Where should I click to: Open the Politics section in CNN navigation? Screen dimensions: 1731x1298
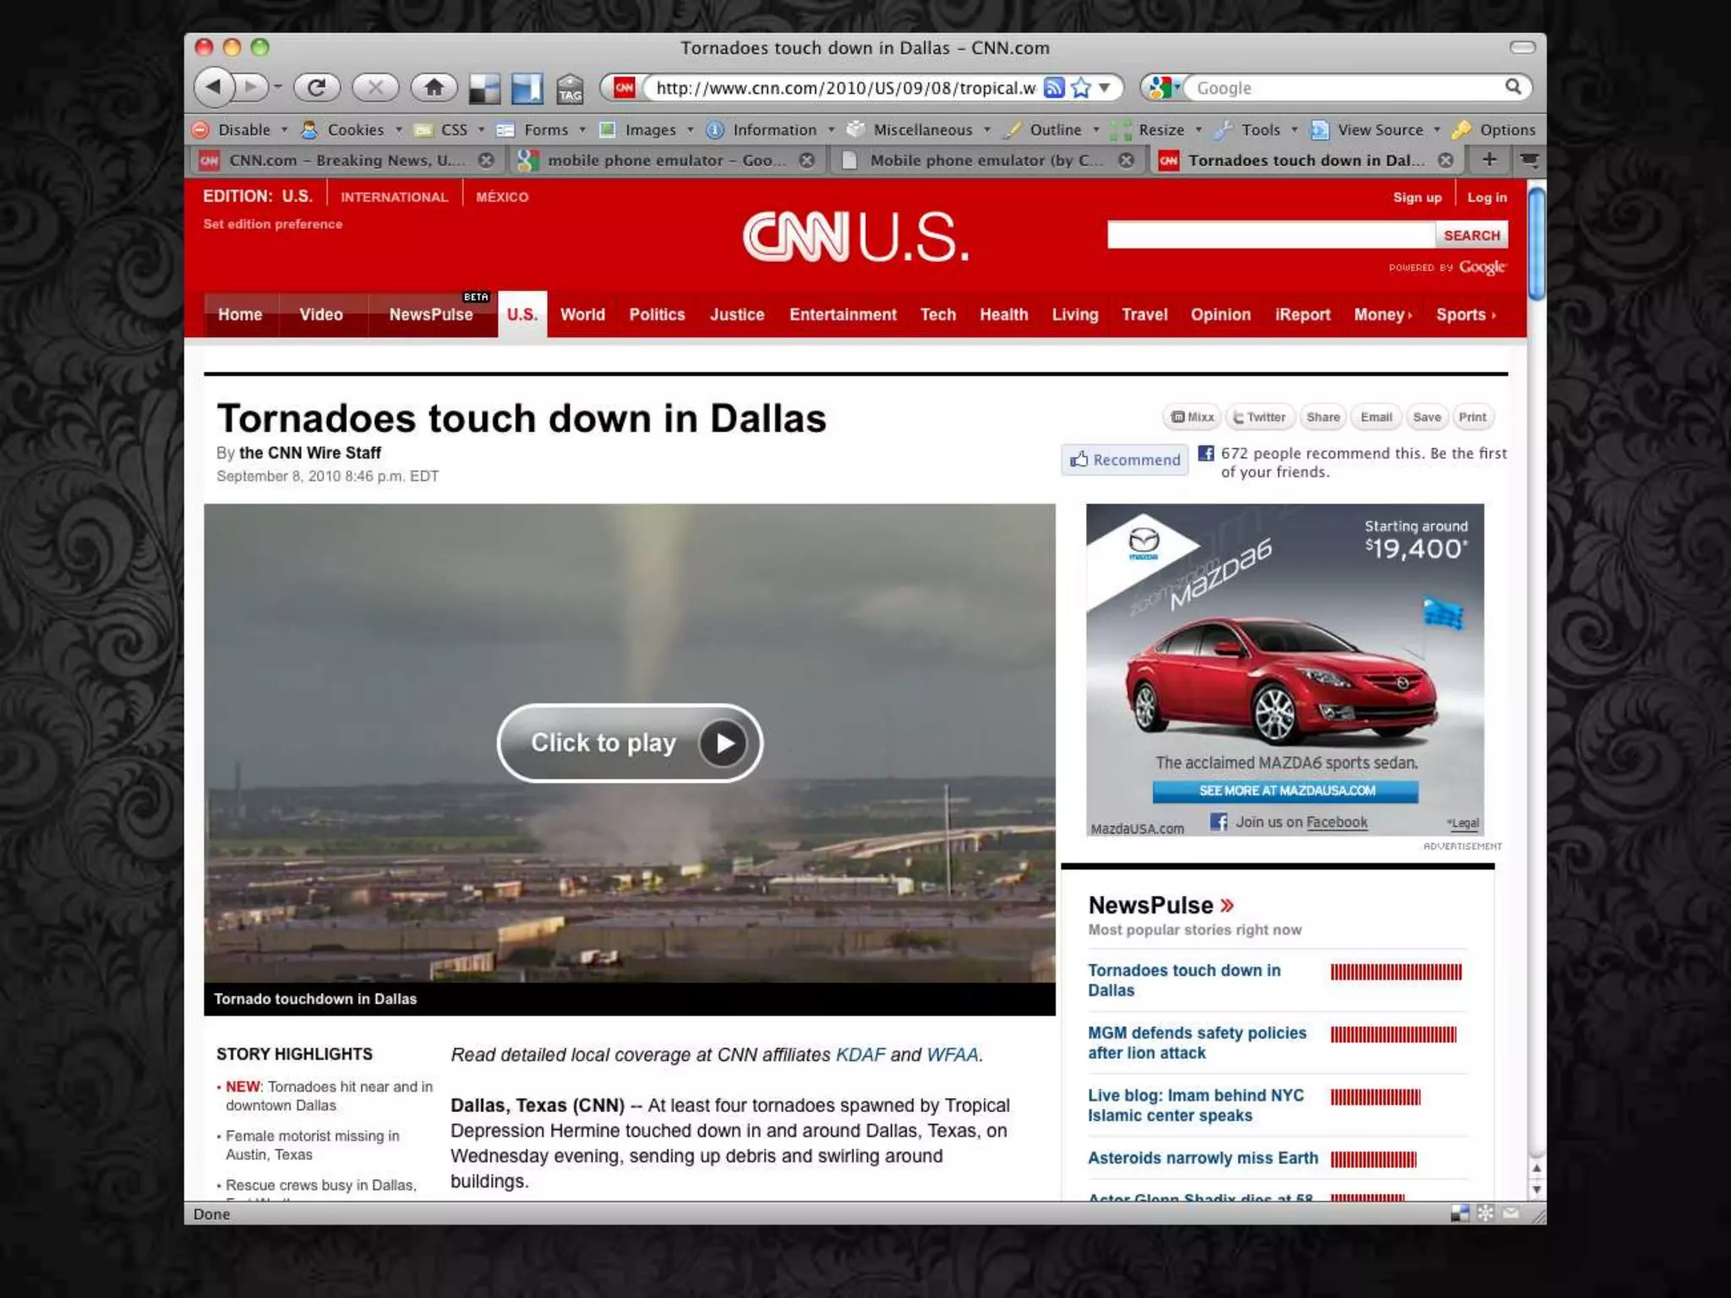click(x=657, y=314)
